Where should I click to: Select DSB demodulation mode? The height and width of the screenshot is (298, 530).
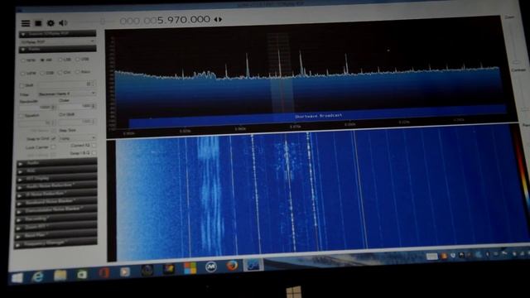point(47,73)
